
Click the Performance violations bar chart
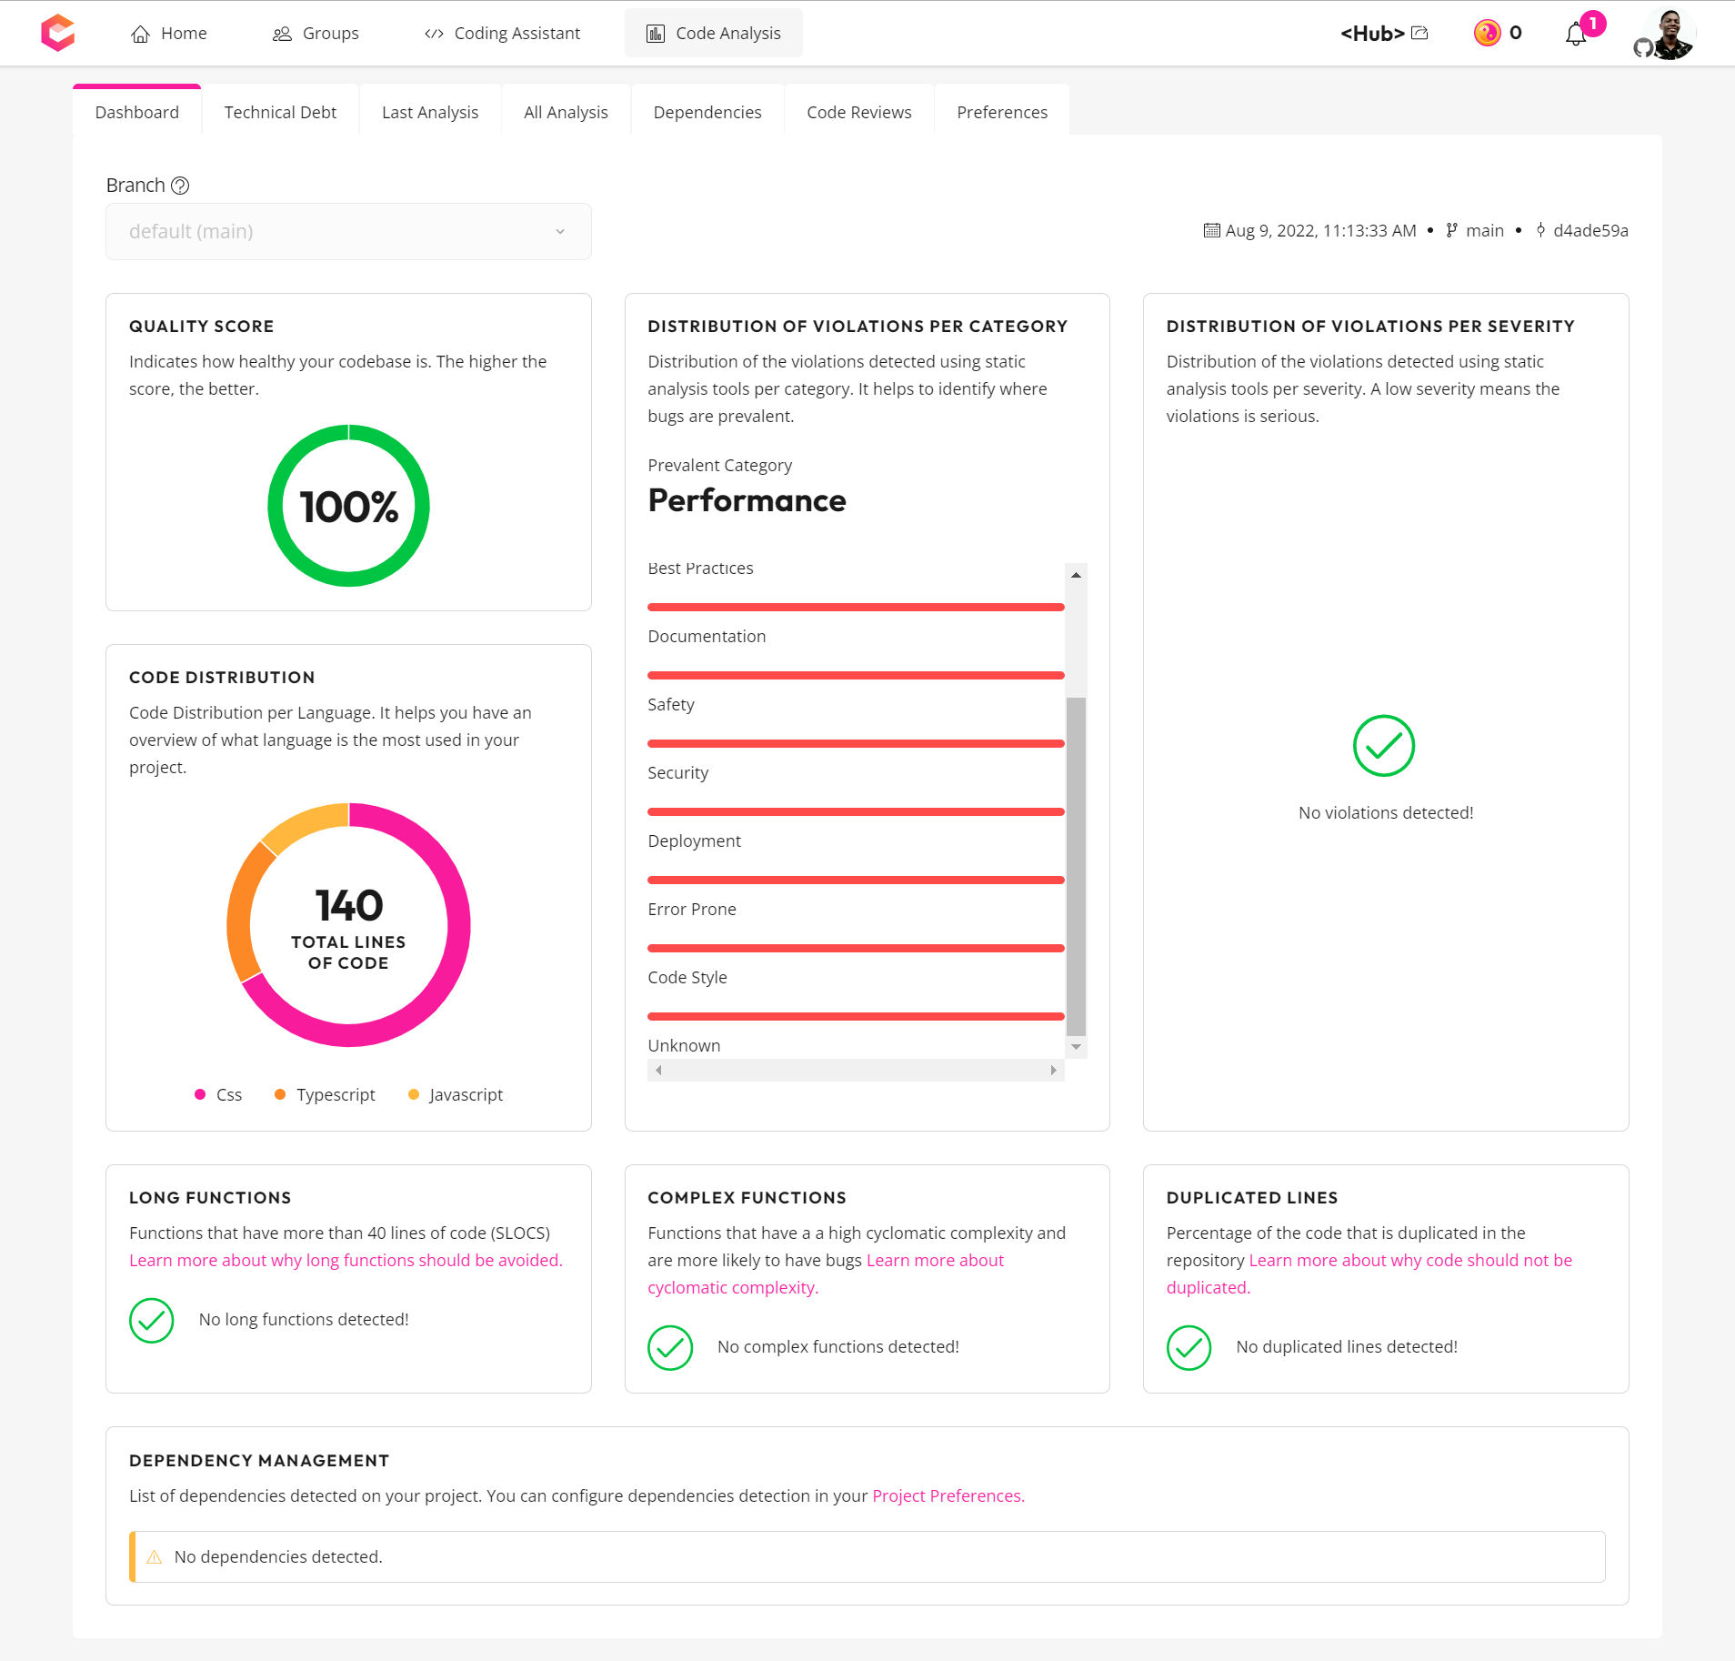[855, 810]
